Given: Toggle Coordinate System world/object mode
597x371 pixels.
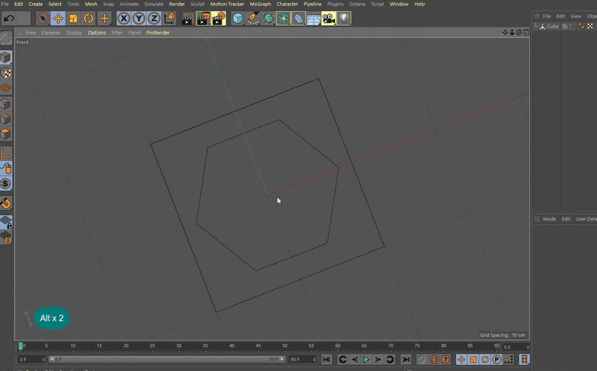Looking at the screenshot, I should click(x=170, y=19).
